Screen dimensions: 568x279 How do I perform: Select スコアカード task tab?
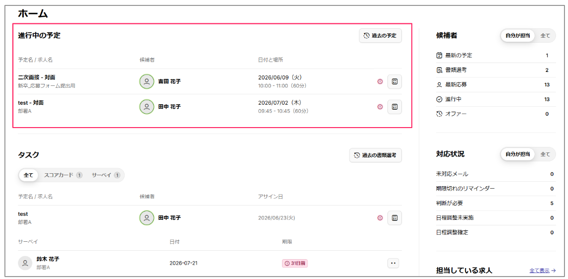click(63, 175)
